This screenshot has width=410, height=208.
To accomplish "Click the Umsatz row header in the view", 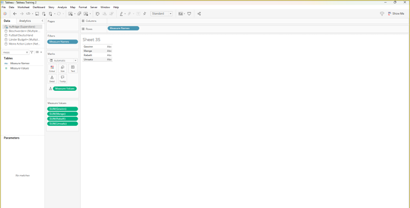I will (88, 59).
